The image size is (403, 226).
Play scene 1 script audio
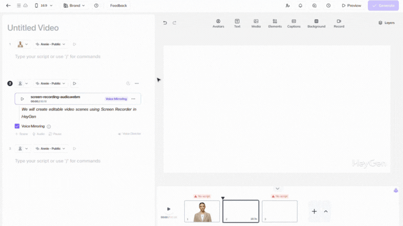coord(75,44)
